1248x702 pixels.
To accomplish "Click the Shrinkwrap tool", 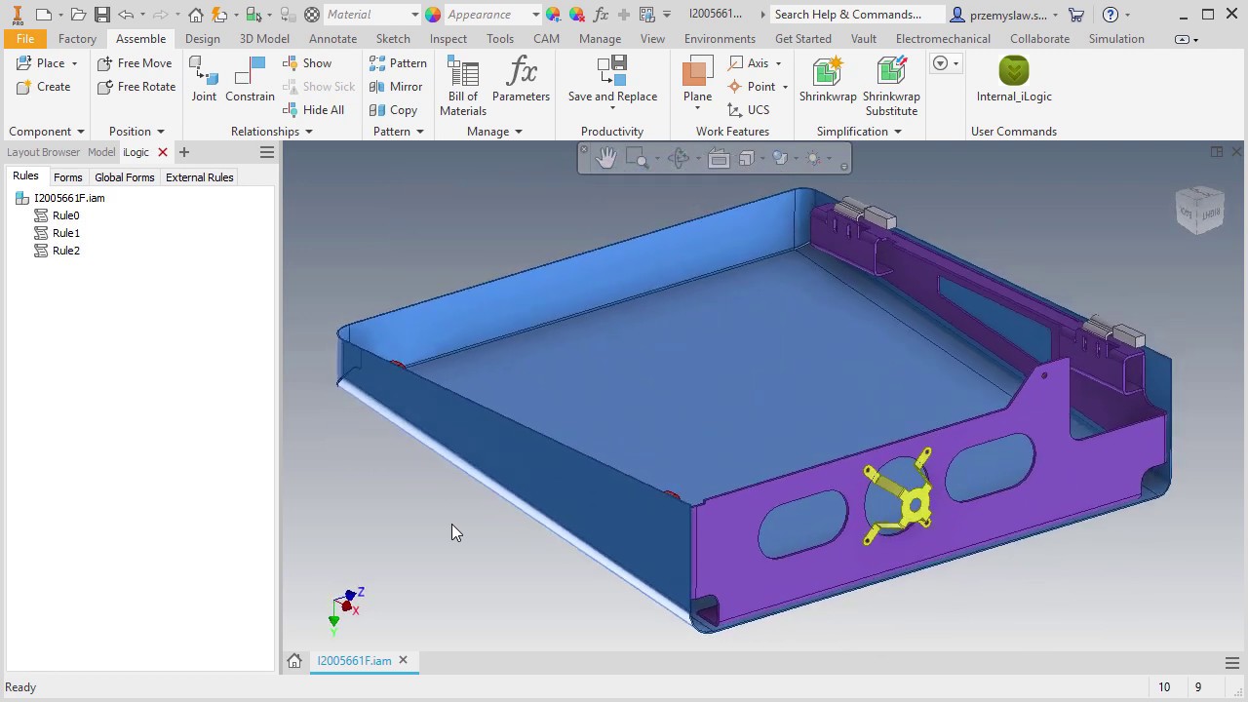I will [828, 80].
